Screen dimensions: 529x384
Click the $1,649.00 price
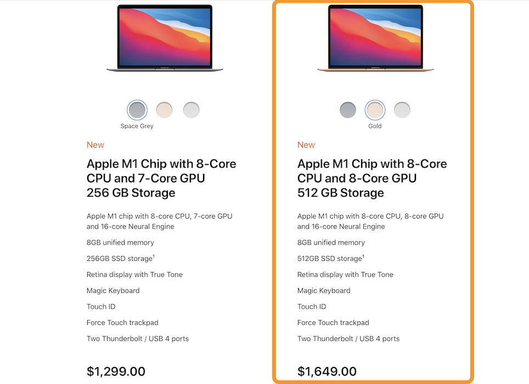point(327,371)
